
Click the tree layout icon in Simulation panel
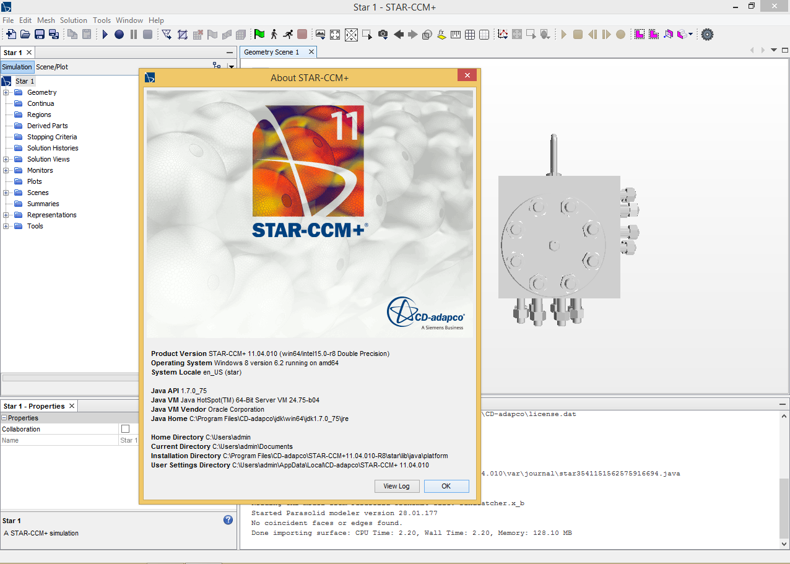(x=217, y=66)
